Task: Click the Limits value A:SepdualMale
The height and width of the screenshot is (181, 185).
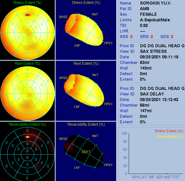Action: (x=155, y=20)
